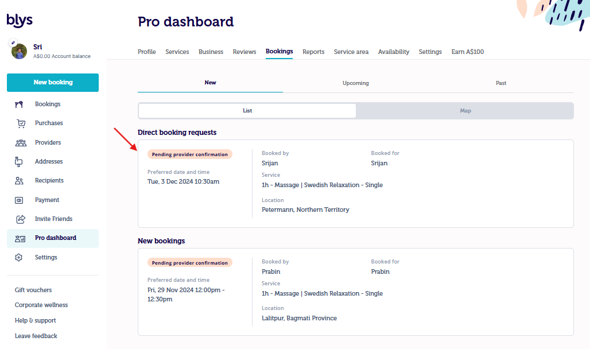Select List view toggle
This screenshot has height=349, width=590.
pyautogui.click(x=247, y=111)
